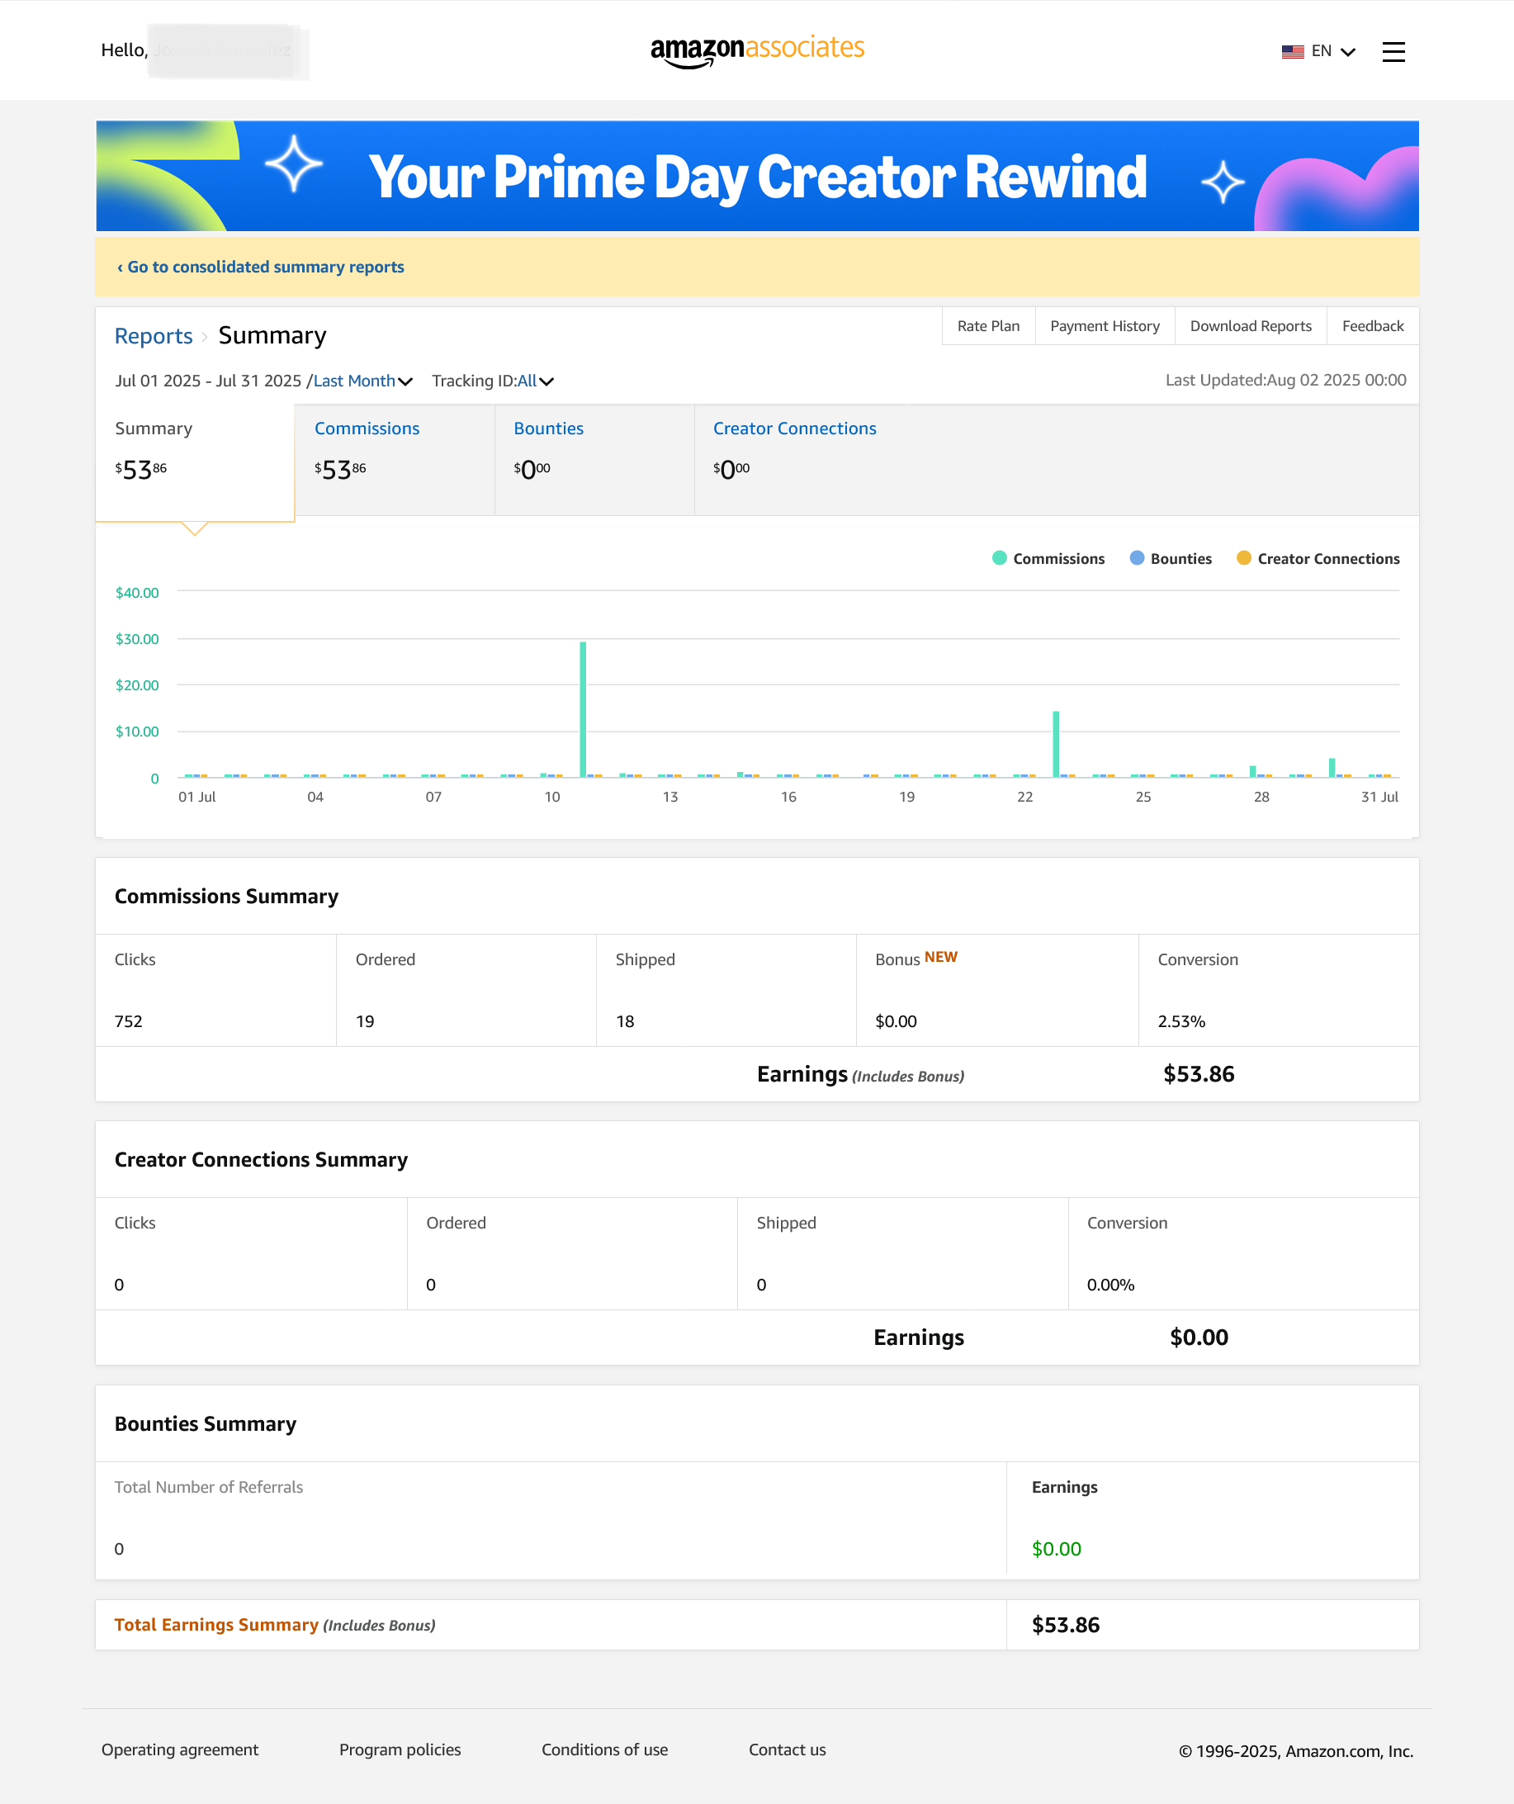Click the commission bar on July 30
Screen dimensions: 1514x1804
pyautogui.click(x=1332, y=768)
